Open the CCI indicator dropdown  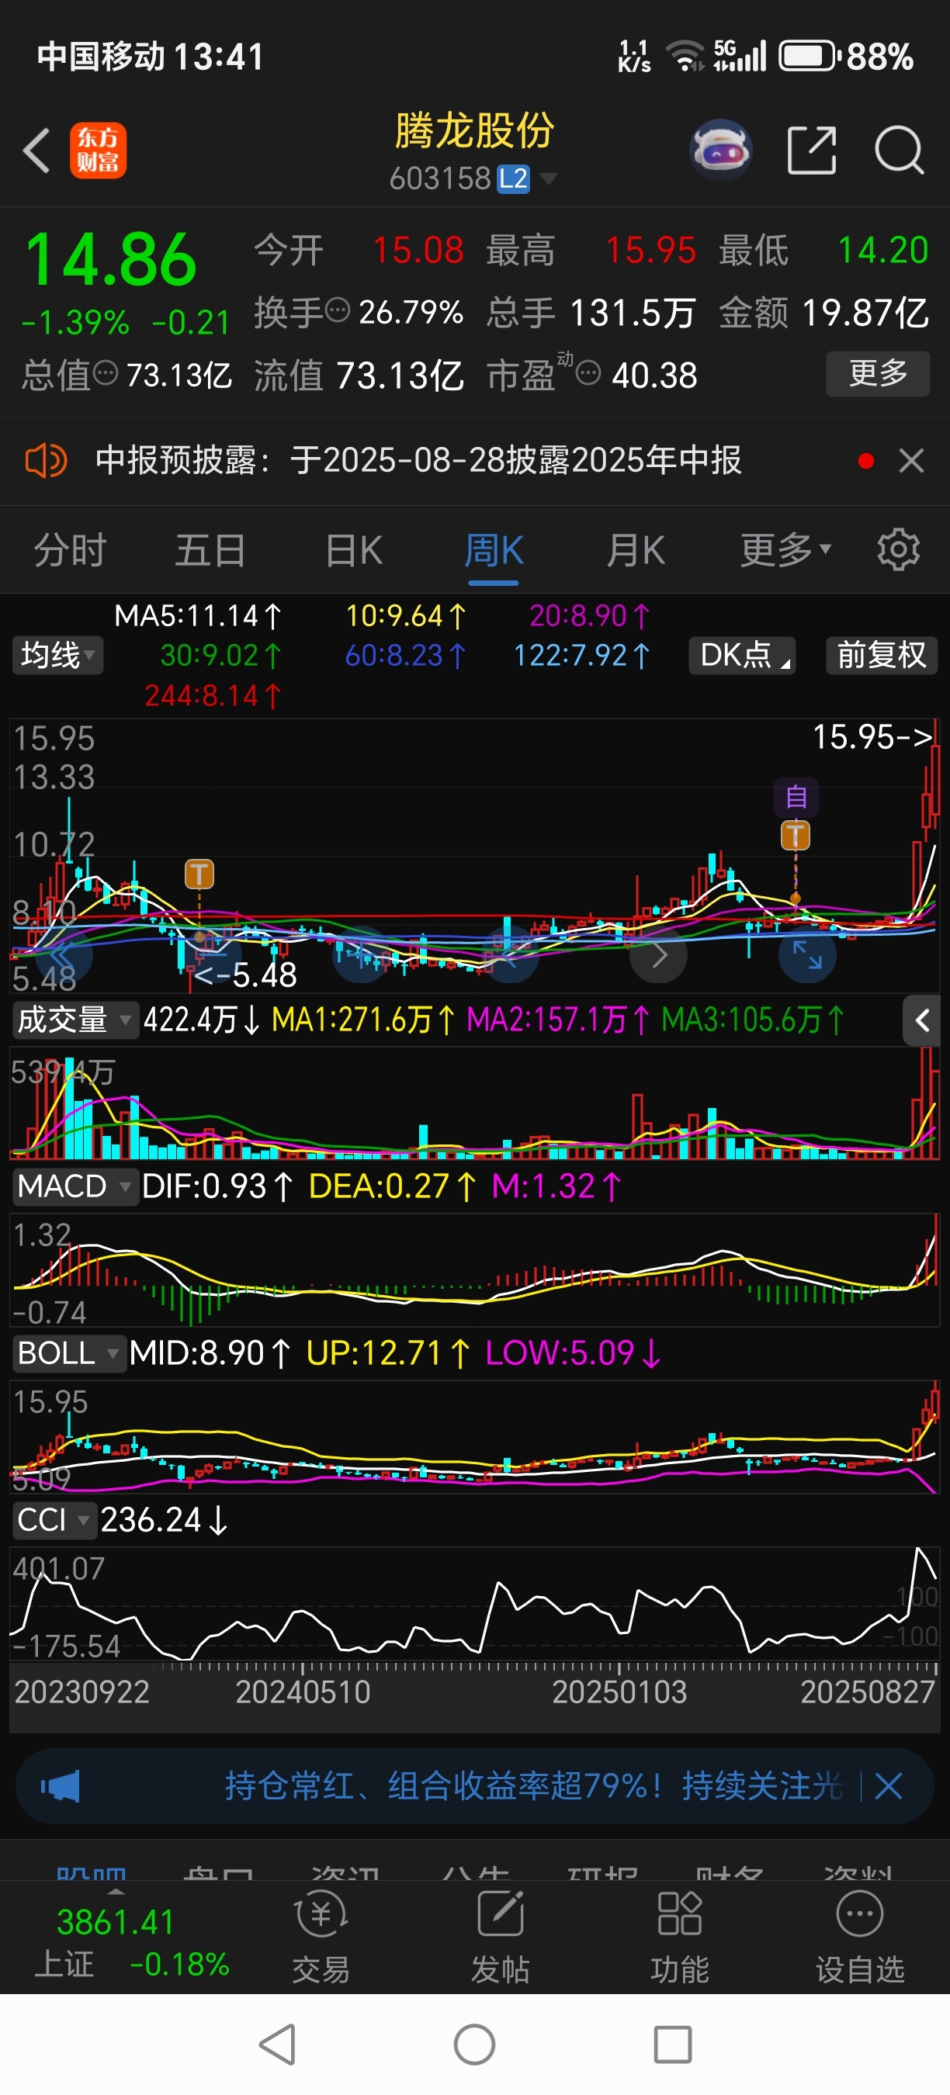(54, 1520)
